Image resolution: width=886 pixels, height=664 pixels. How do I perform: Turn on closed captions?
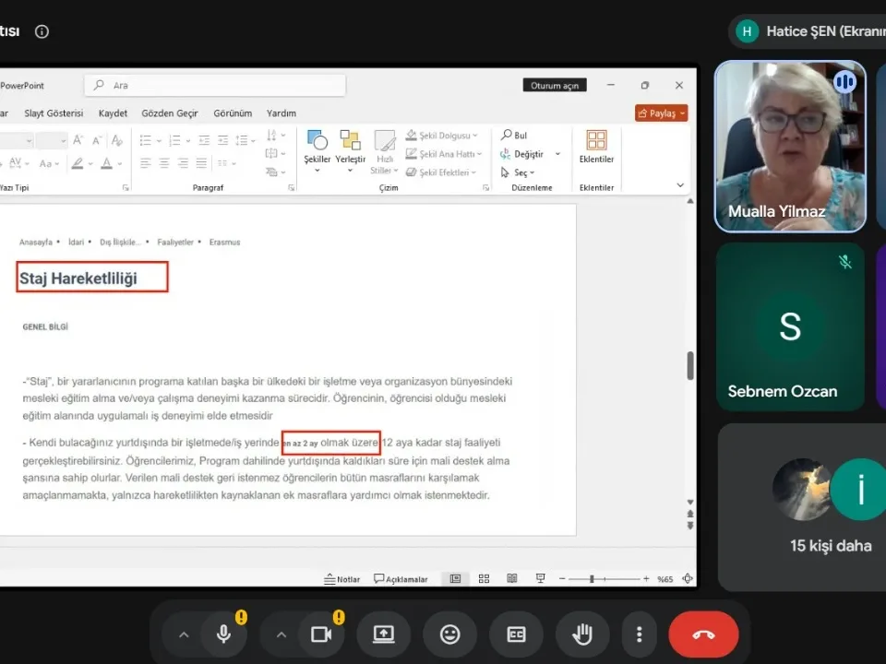516,634
